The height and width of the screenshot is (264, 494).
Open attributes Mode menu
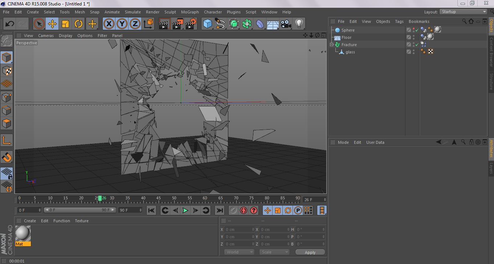tap(343, 142)
